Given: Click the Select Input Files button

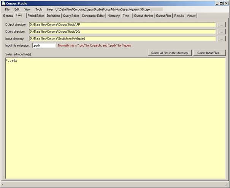Looking at the screenshot, I should click(x=209, y=53).
